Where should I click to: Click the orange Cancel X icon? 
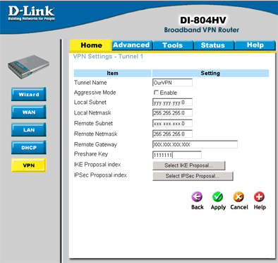238,197
